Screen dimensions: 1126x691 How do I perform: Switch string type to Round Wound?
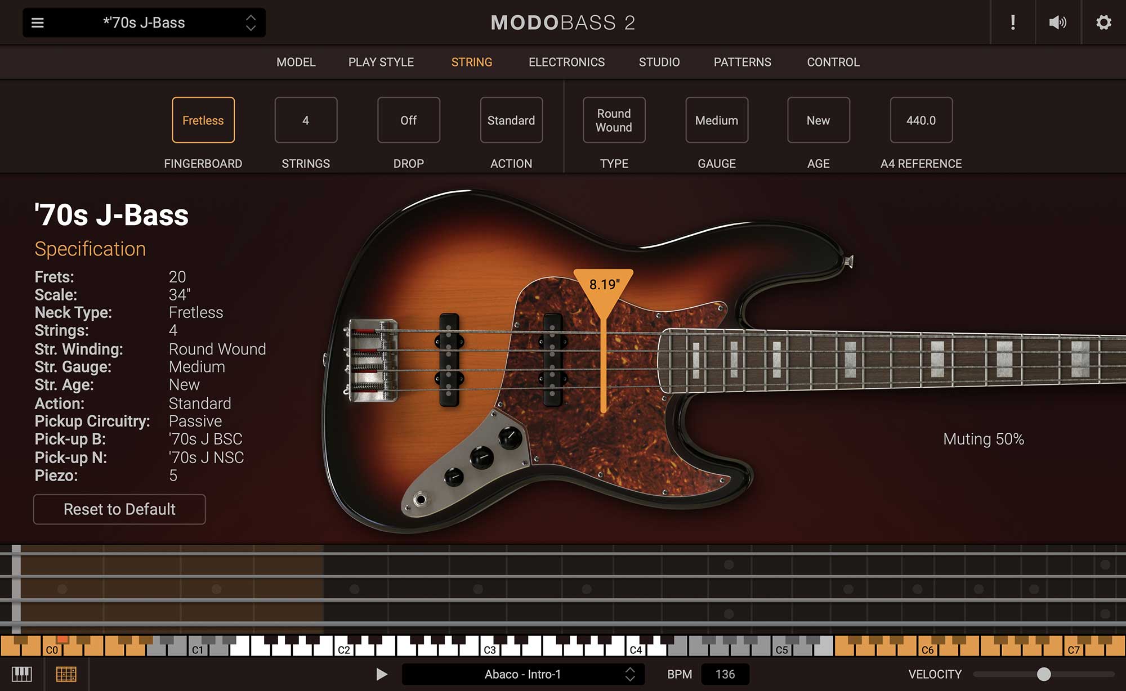pos(613,120)
